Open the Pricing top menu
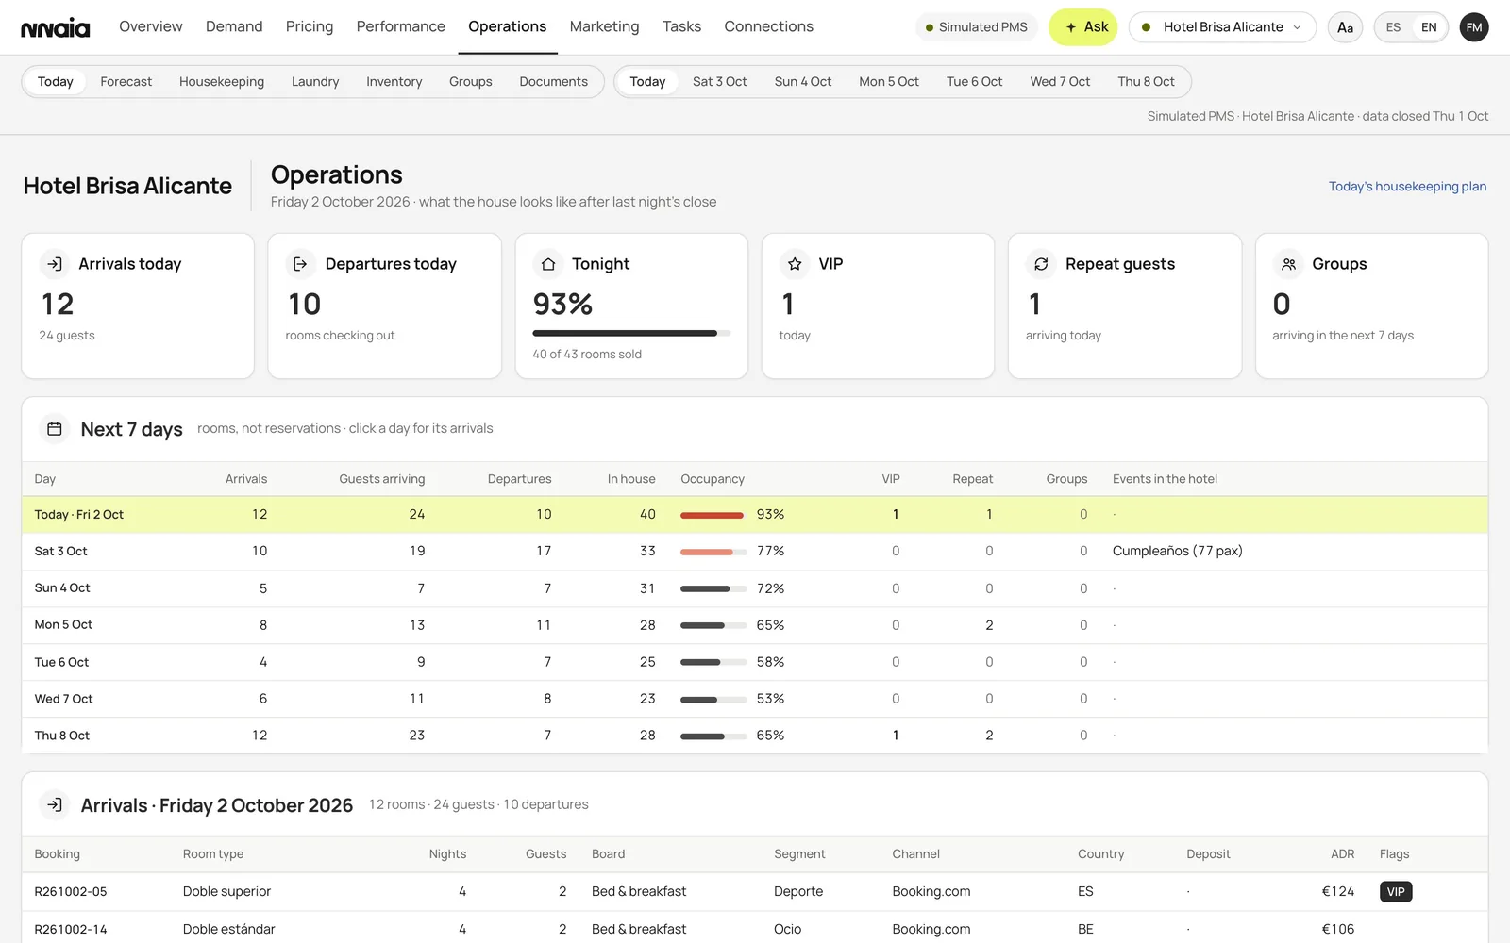This screenshot has width=1510, height=943. pyautogui.click(x=310, y=26)
